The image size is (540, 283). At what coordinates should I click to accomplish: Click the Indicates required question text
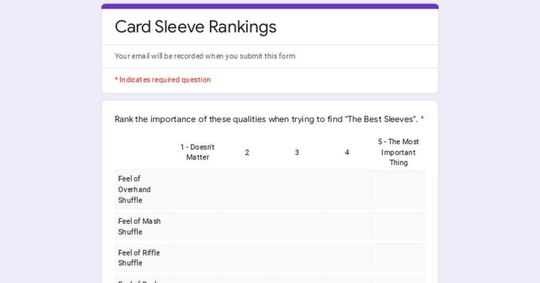[x=163, y=80]
